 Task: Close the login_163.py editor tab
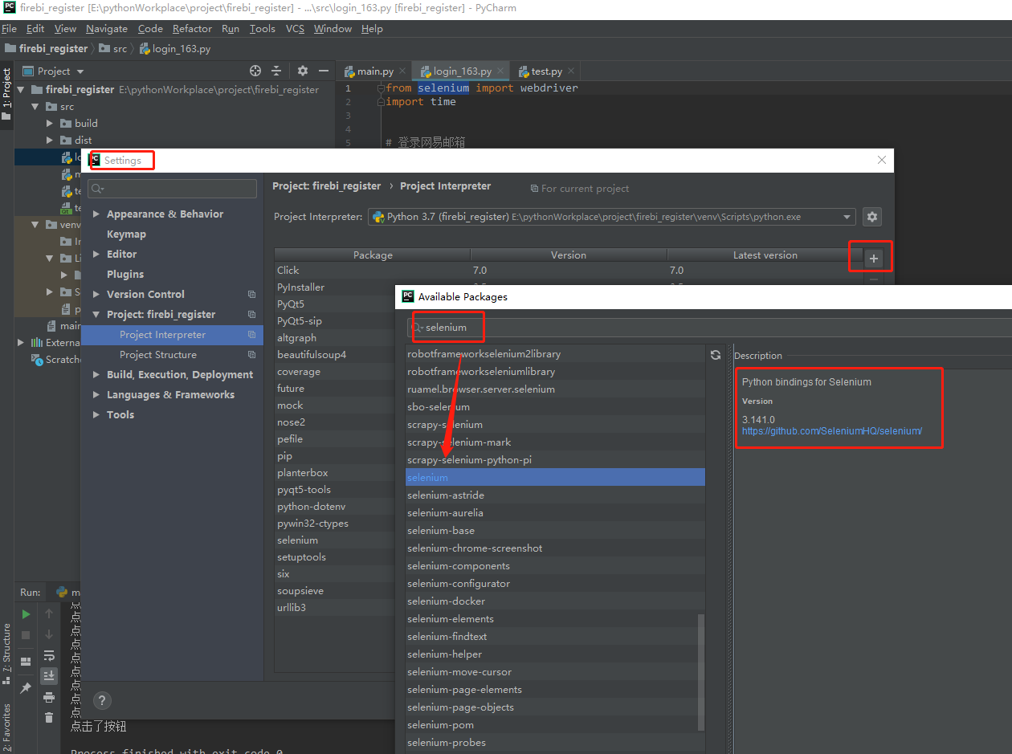click(x=500, y=71)
